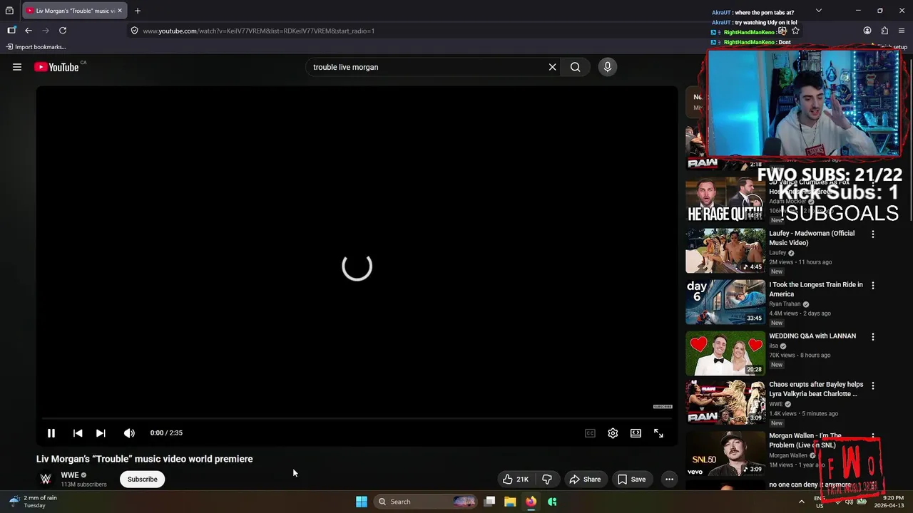
Task: Open the Longest Train Ride video thumbnail
Action: [x=725, y=302]
